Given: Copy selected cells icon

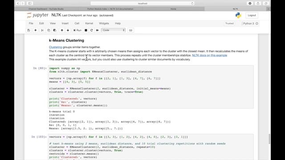Looking at the screenshot, I should [x=49, y=30].
